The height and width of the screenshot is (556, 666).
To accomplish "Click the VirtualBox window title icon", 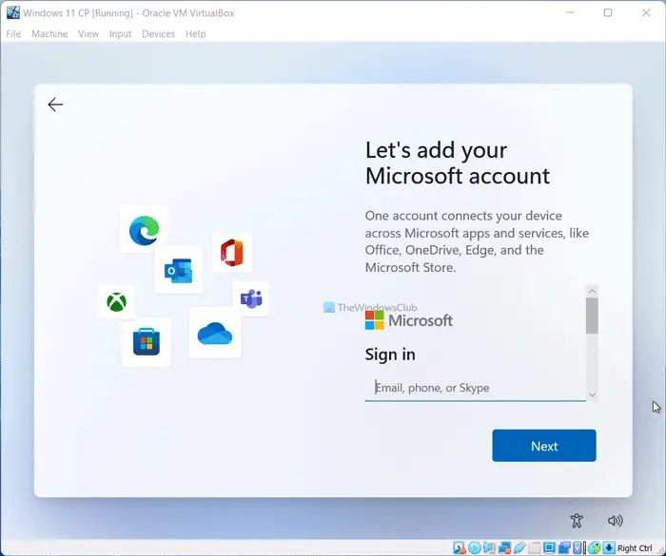I will pyautogui.click(x=13, y=12).
